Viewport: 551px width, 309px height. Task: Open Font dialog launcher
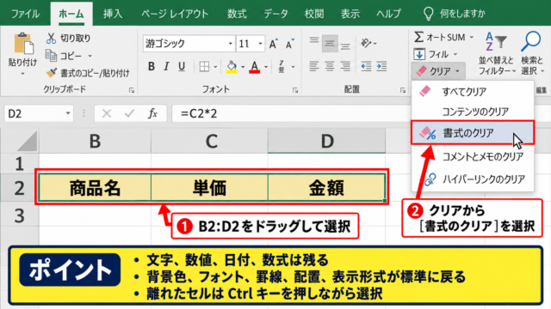click(x=295, y=90)
